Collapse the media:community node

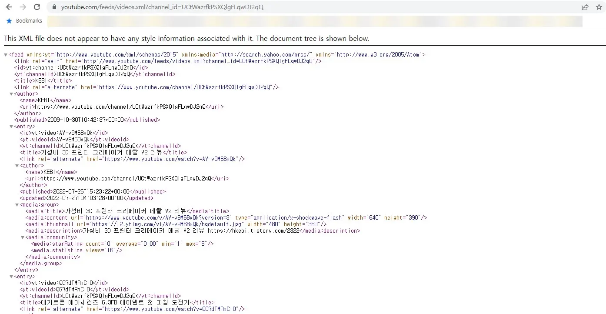[x=23, y=237]
